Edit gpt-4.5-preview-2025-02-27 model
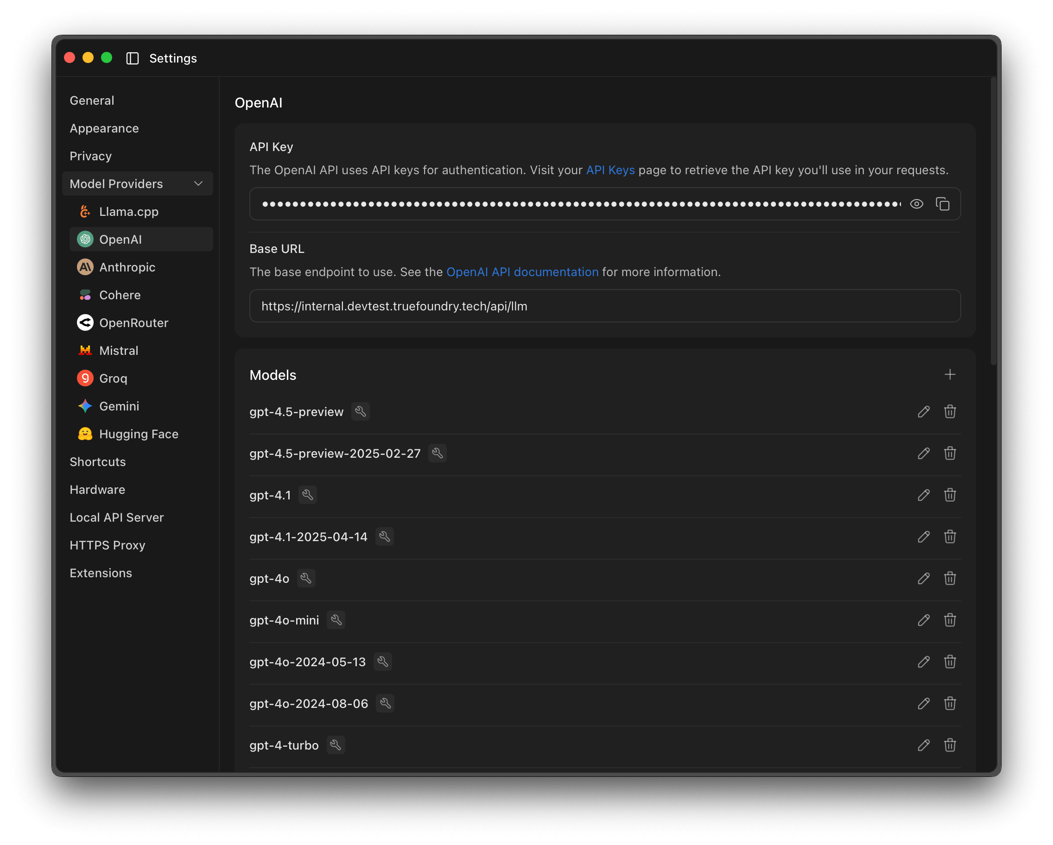The width and height of the screenshot is (1053, 845). 923,453
